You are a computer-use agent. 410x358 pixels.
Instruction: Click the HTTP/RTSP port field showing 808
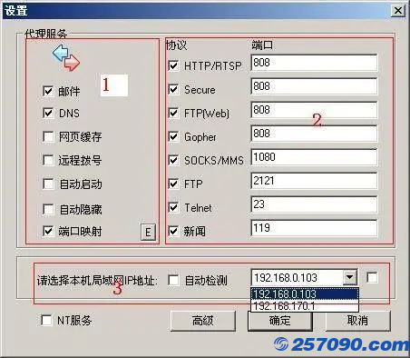click(314, 63)
